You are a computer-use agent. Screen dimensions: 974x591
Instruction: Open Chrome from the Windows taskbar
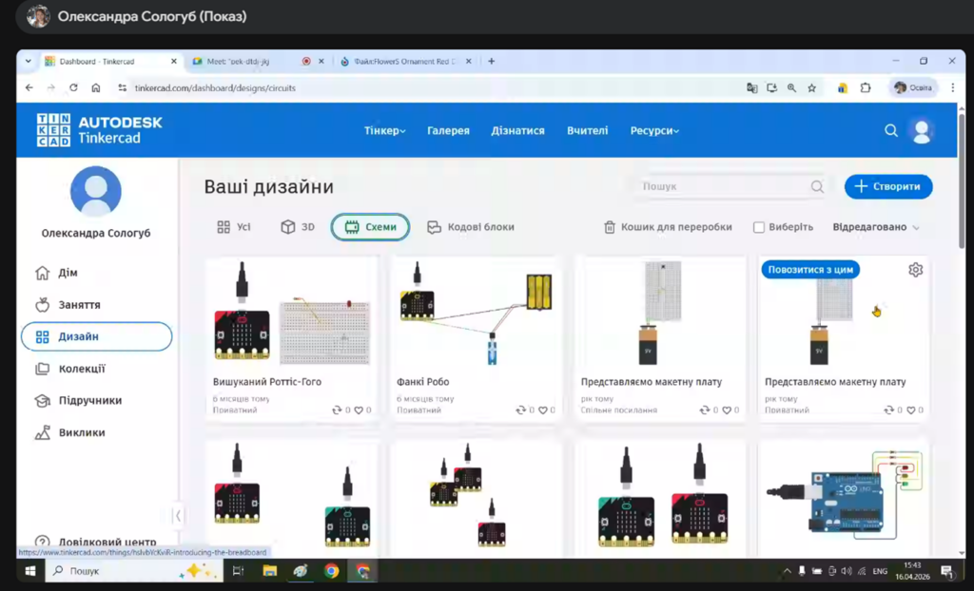pyautogui.click(x=331, y=571)
